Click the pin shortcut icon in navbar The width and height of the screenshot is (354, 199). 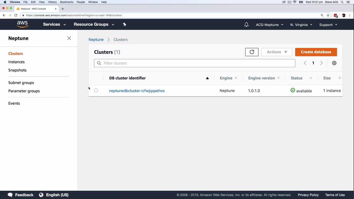click(124, 24)
